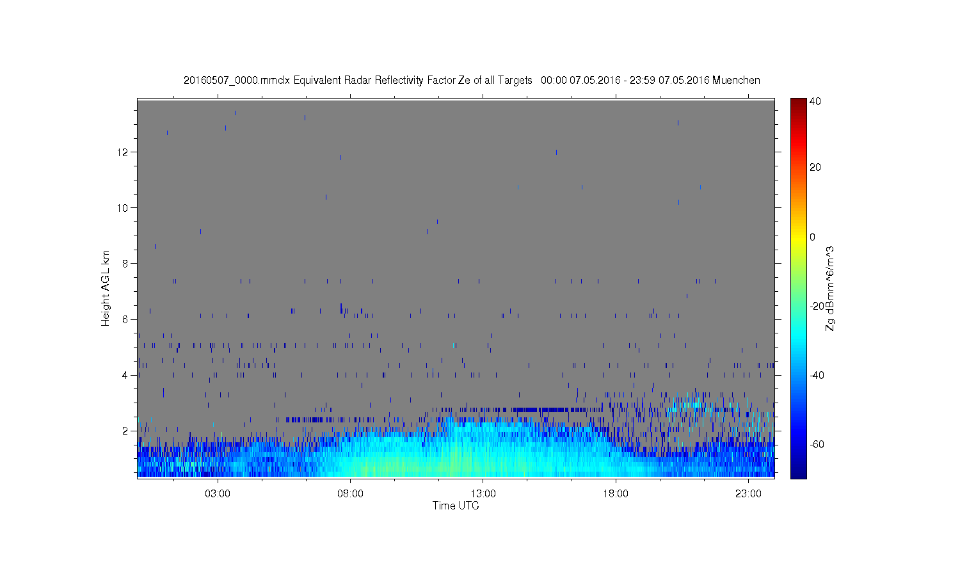This screenshot has width=960, height=576.
Task: Click the 'Time UTC' x-axis label
Action: (x=456, y=506)
